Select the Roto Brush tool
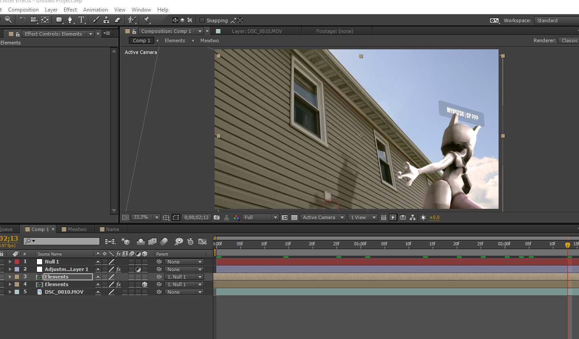 [132, 20]
